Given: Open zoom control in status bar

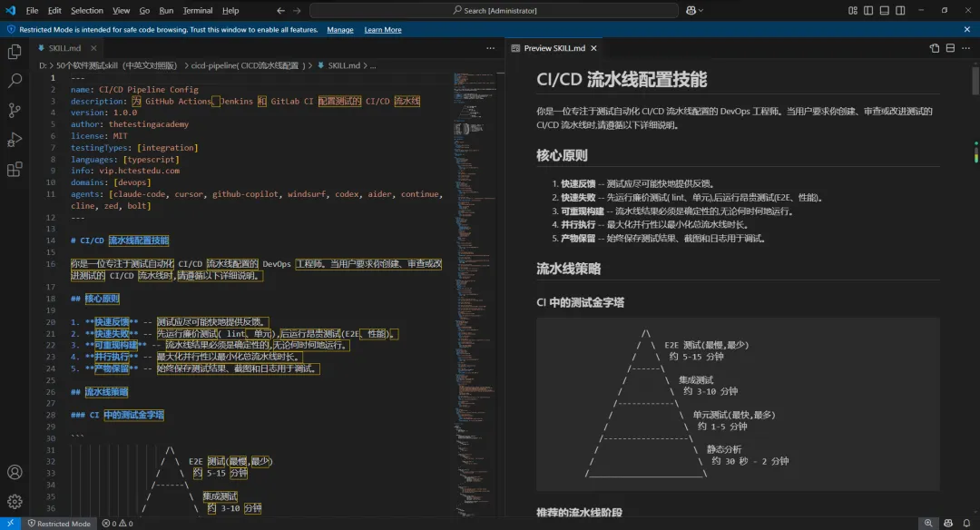Looking at the screenshot, I should coord(928,523).
